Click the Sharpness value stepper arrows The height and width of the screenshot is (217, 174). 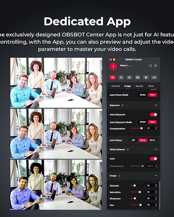[x=156, y=198]
